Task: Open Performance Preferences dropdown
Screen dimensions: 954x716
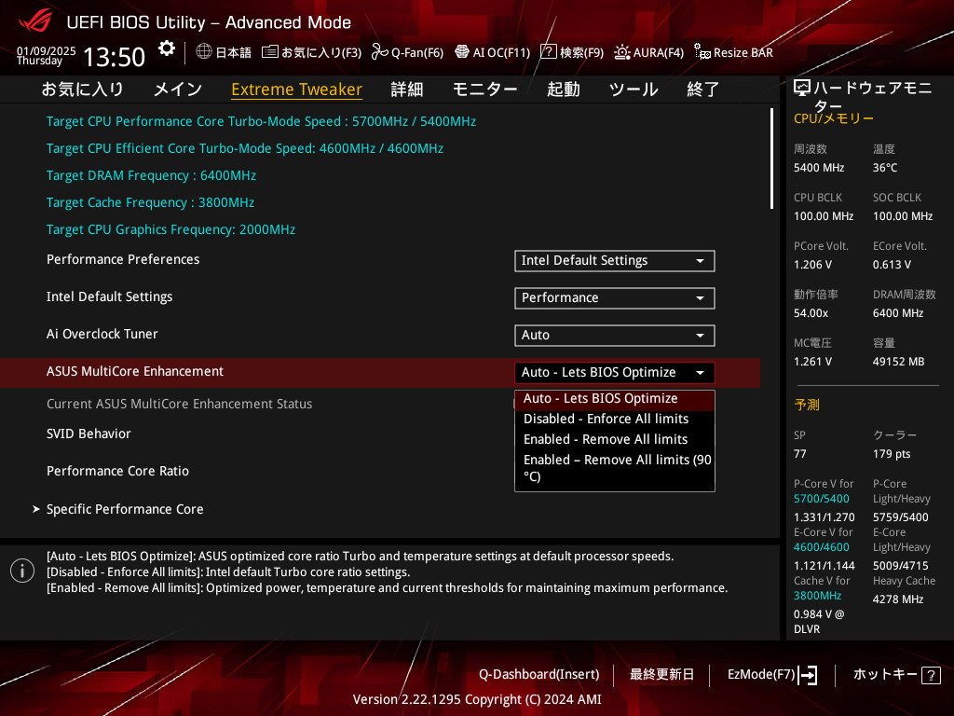Action: 614,261
